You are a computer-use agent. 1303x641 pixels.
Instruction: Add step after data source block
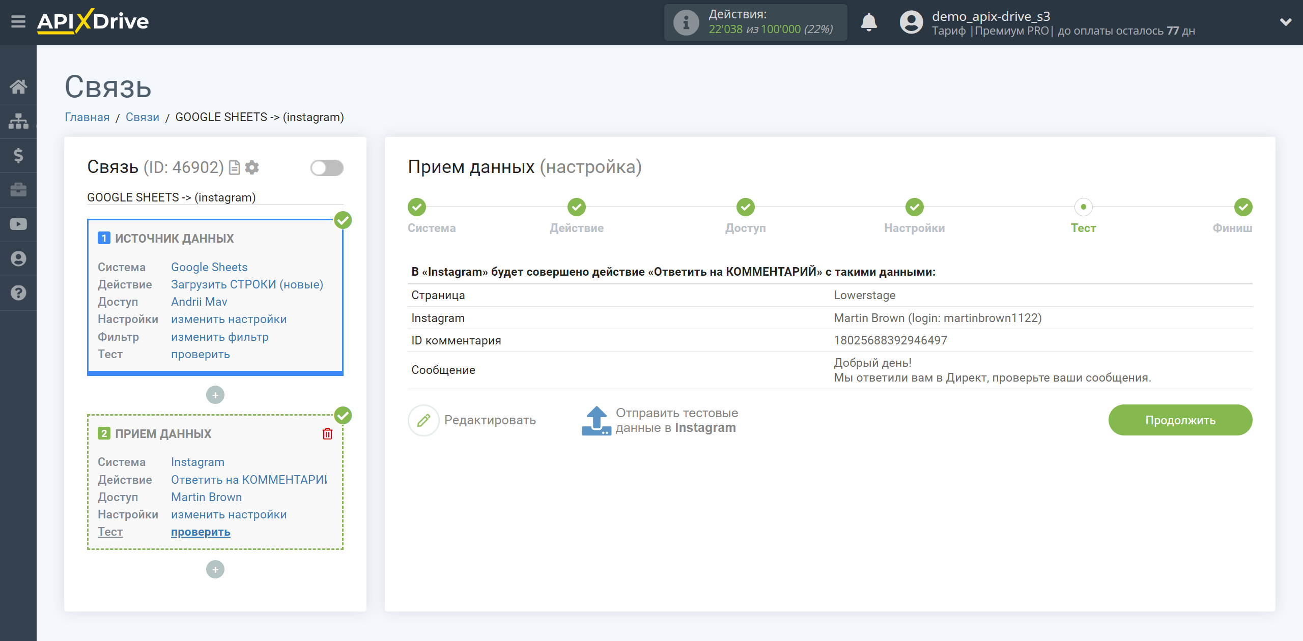click(x=215, y=395)
